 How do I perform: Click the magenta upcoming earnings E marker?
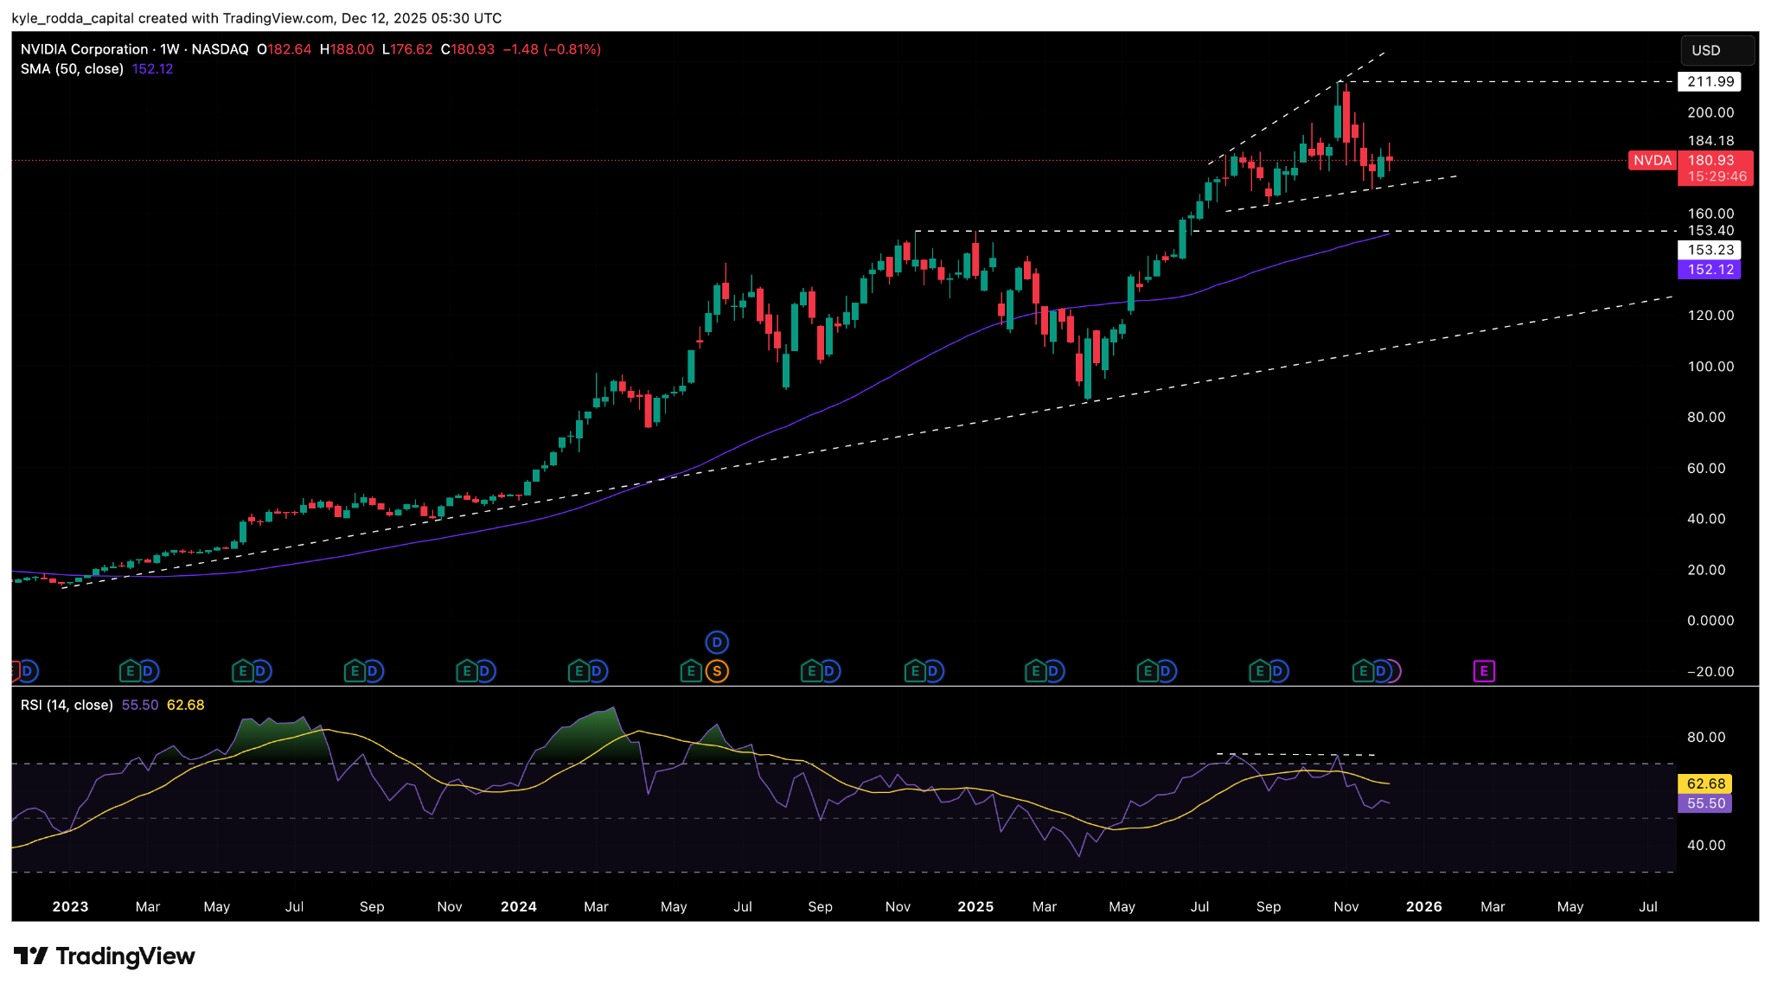[x=1484, y=671]
